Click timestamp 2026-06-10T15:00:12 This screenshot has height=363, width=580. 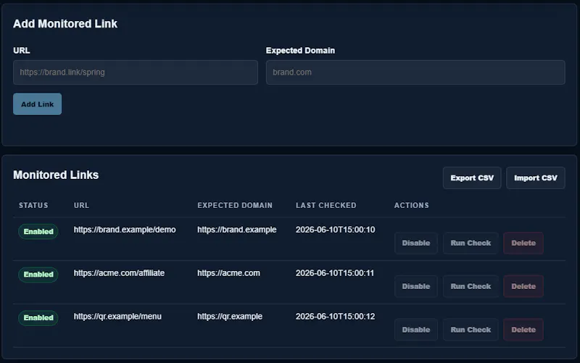coord(335,317)
